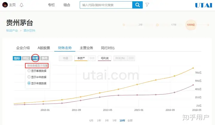
Task: Select 5年 time range
Action: 114,121
